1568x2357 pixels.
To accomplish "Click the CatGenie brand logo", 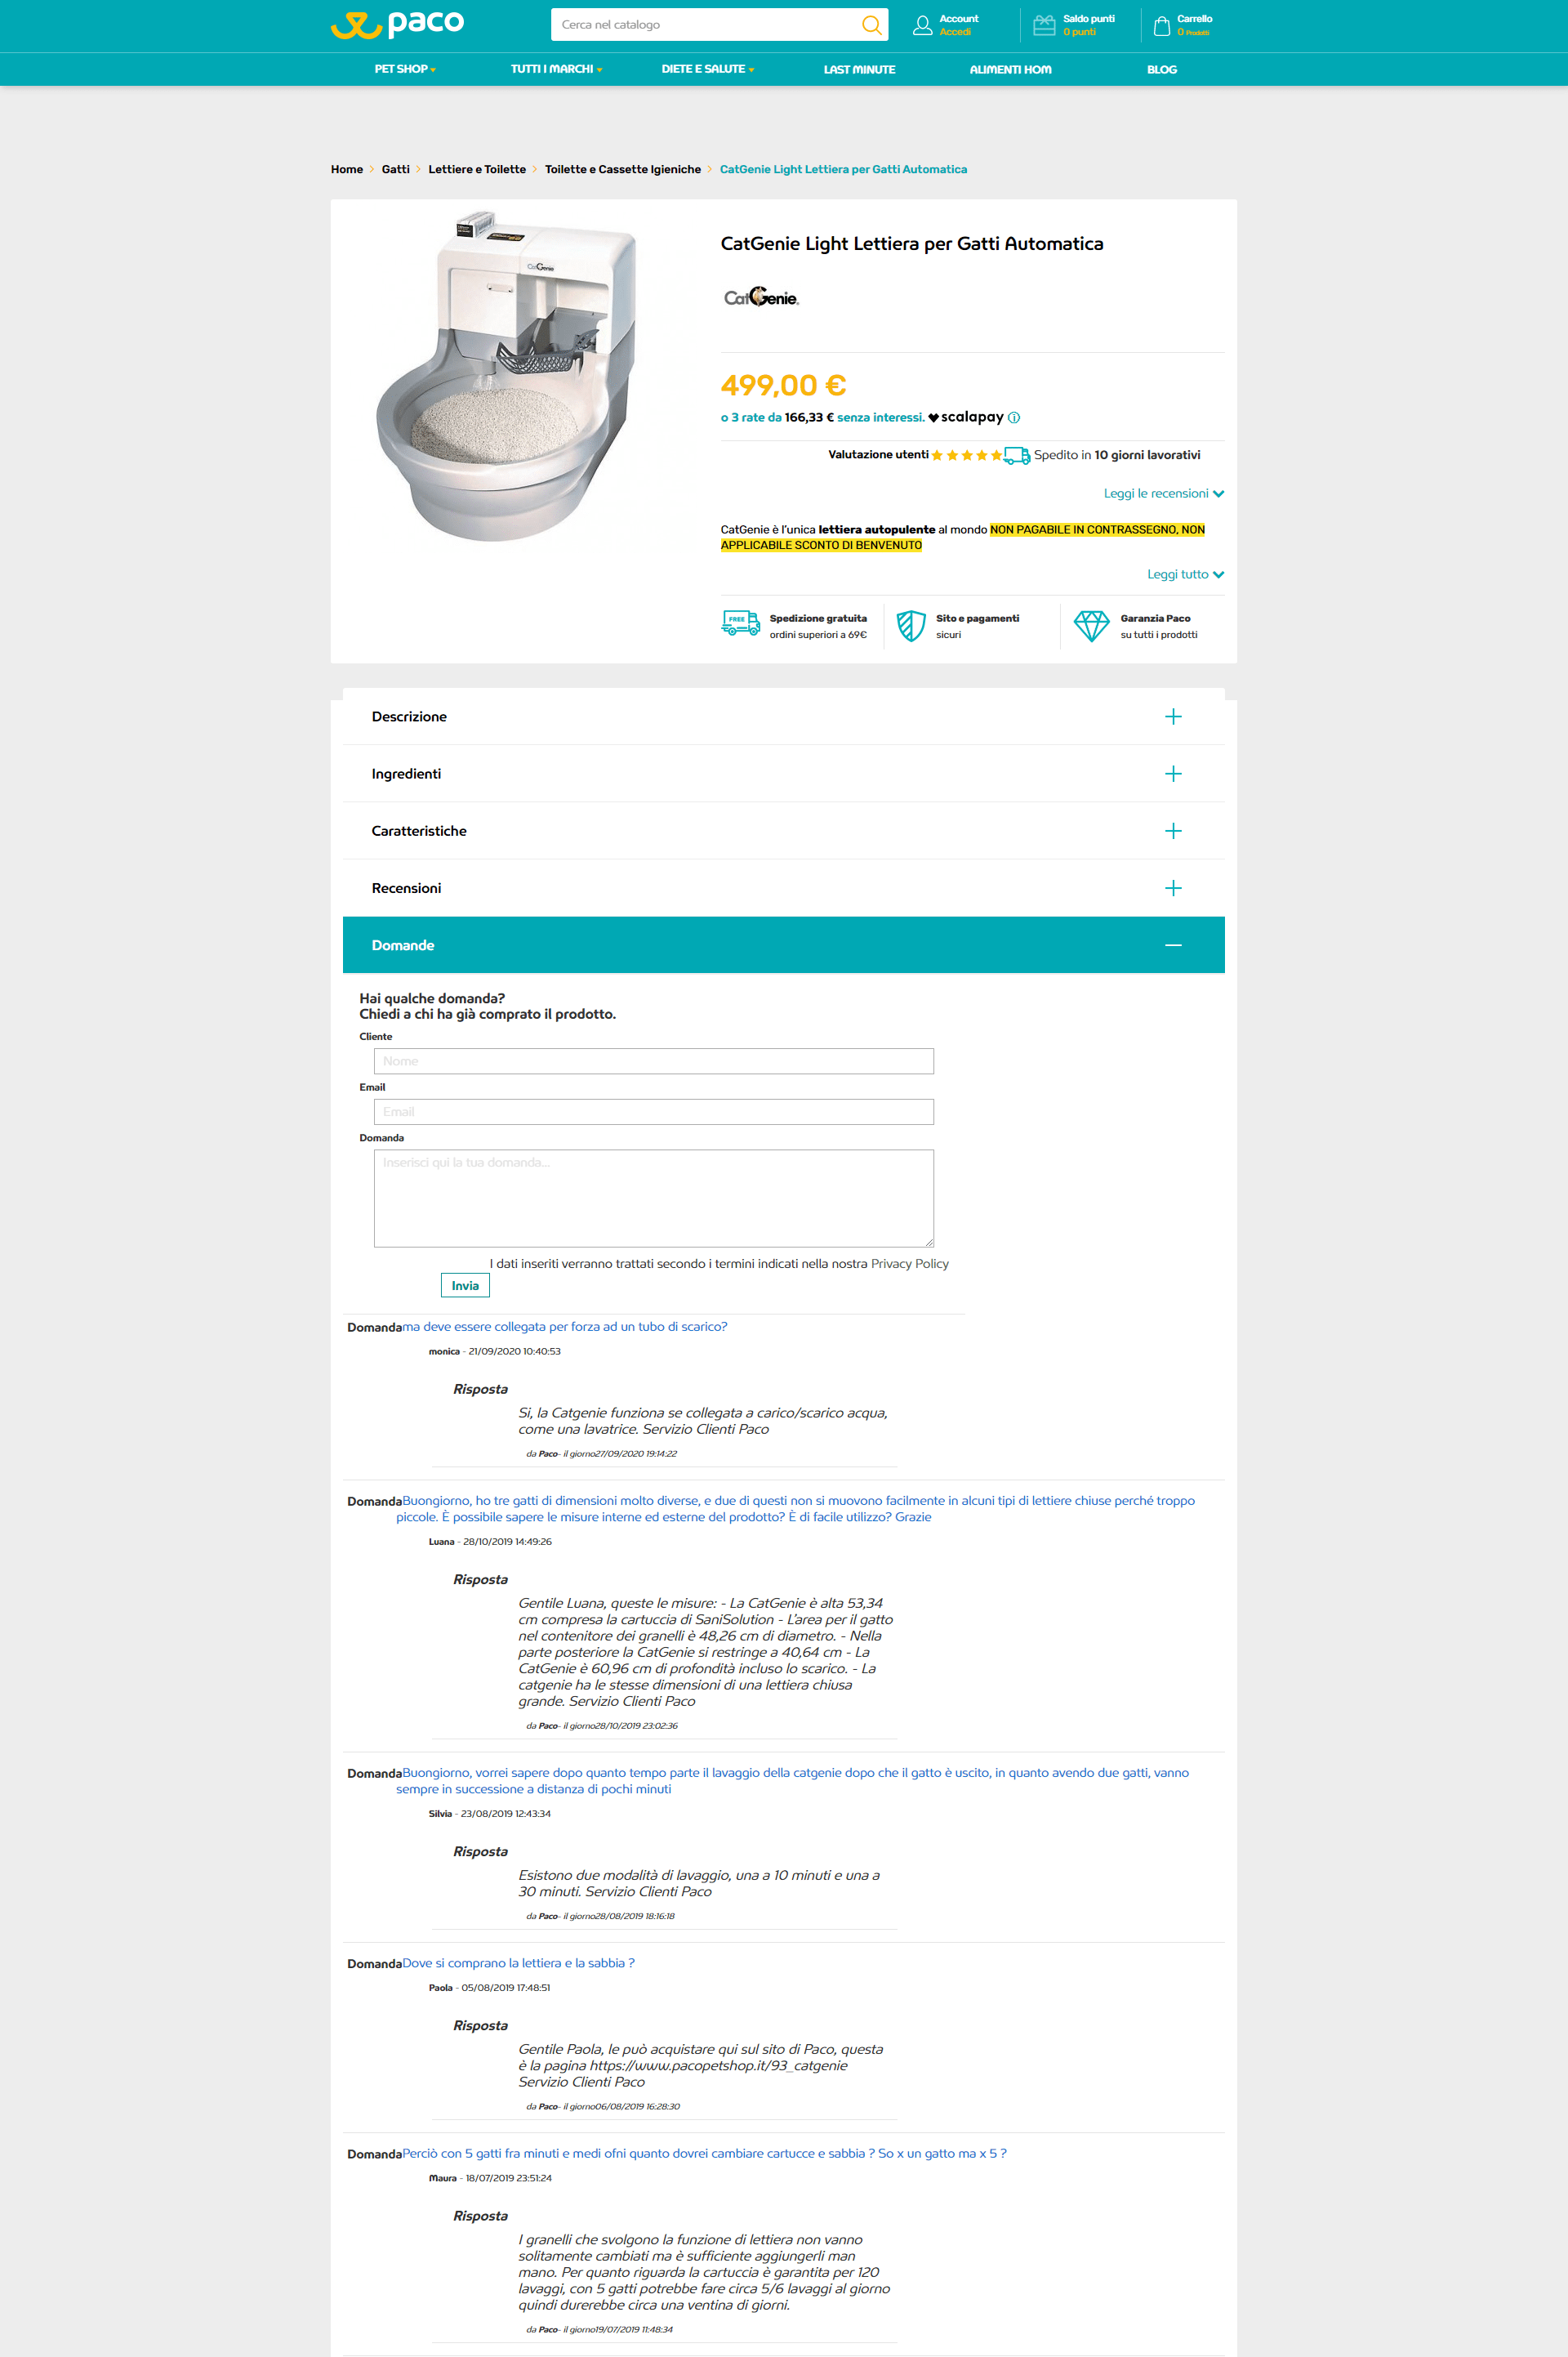I will (761, 297).
